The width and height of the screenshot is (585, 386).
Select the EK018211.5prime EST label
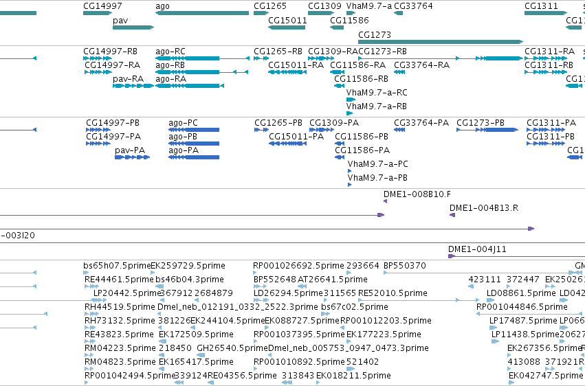(x=354, y=376)
